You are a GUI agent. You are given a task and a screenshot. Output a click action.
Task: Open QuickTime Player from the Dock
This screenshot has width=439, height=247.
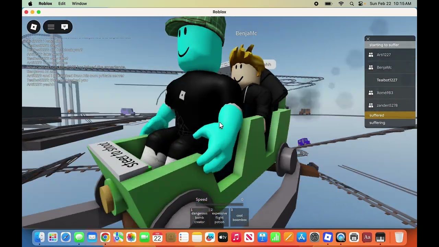(341, 237)
